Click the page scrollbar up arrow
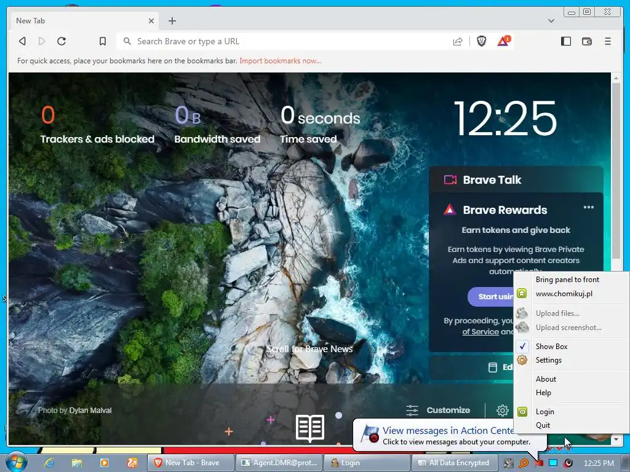630x472 pixels. [x=616, y=78]
